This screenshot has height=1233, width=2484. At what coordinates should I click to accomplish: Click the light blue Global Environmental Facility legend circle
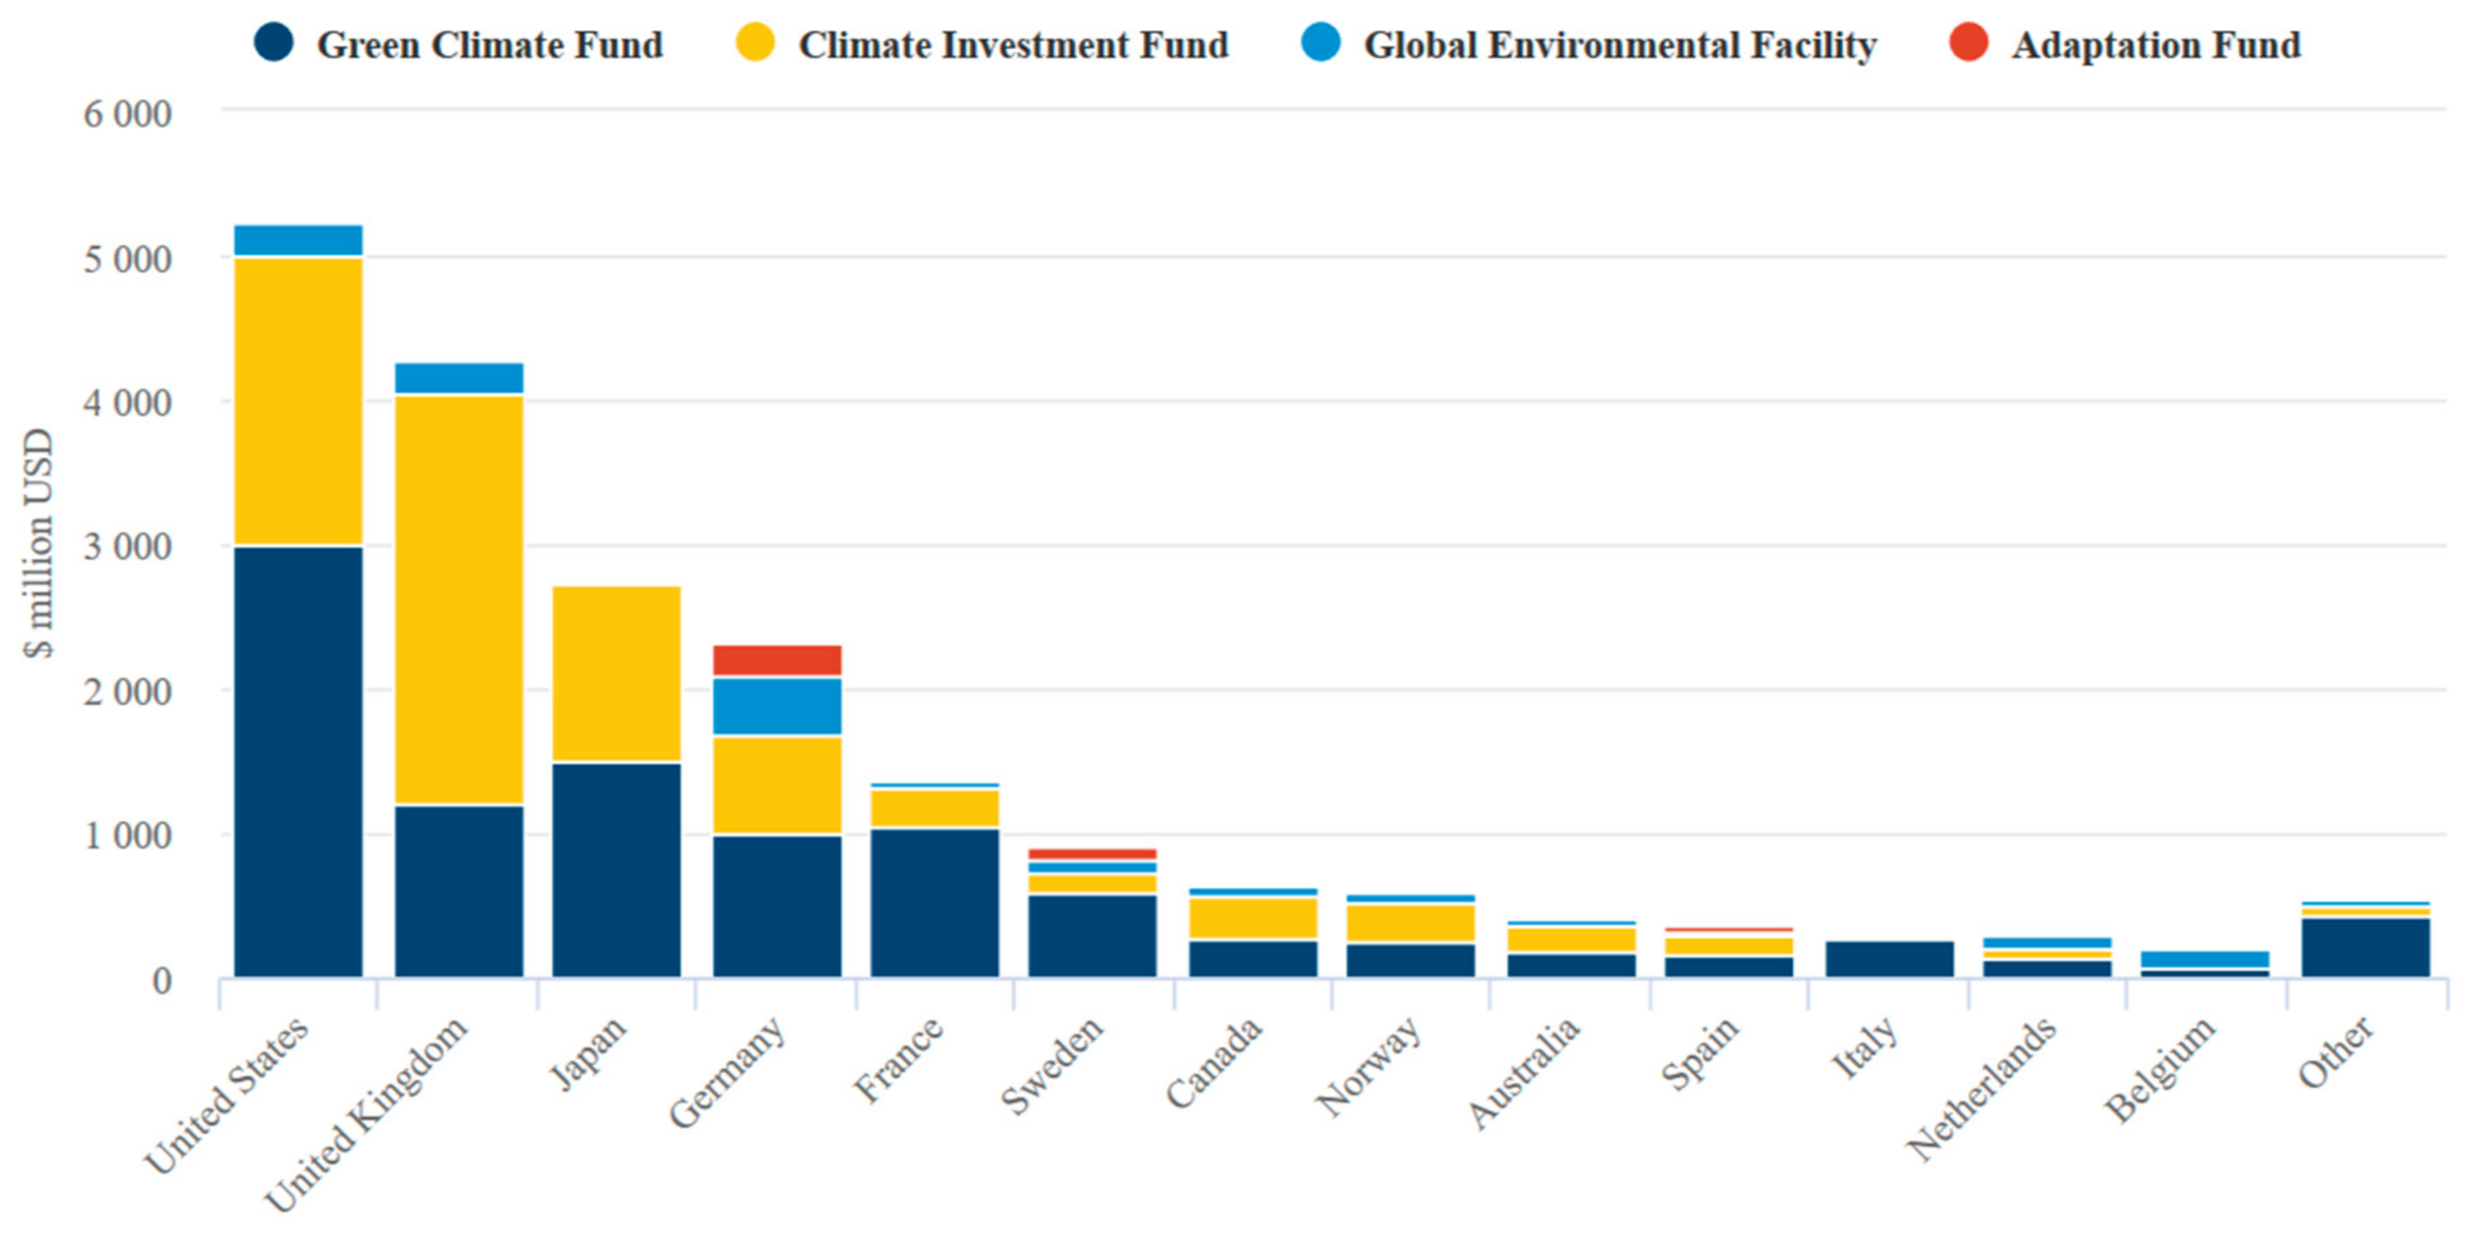pos(1320,42)
